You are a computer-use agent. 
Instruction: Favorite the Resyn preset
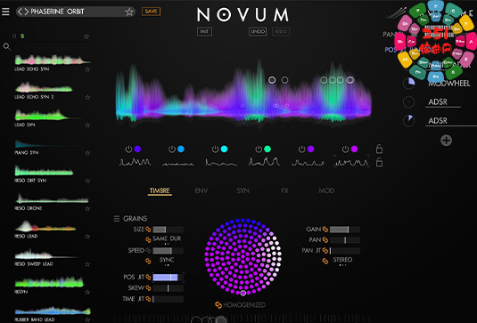click(87, 292)
